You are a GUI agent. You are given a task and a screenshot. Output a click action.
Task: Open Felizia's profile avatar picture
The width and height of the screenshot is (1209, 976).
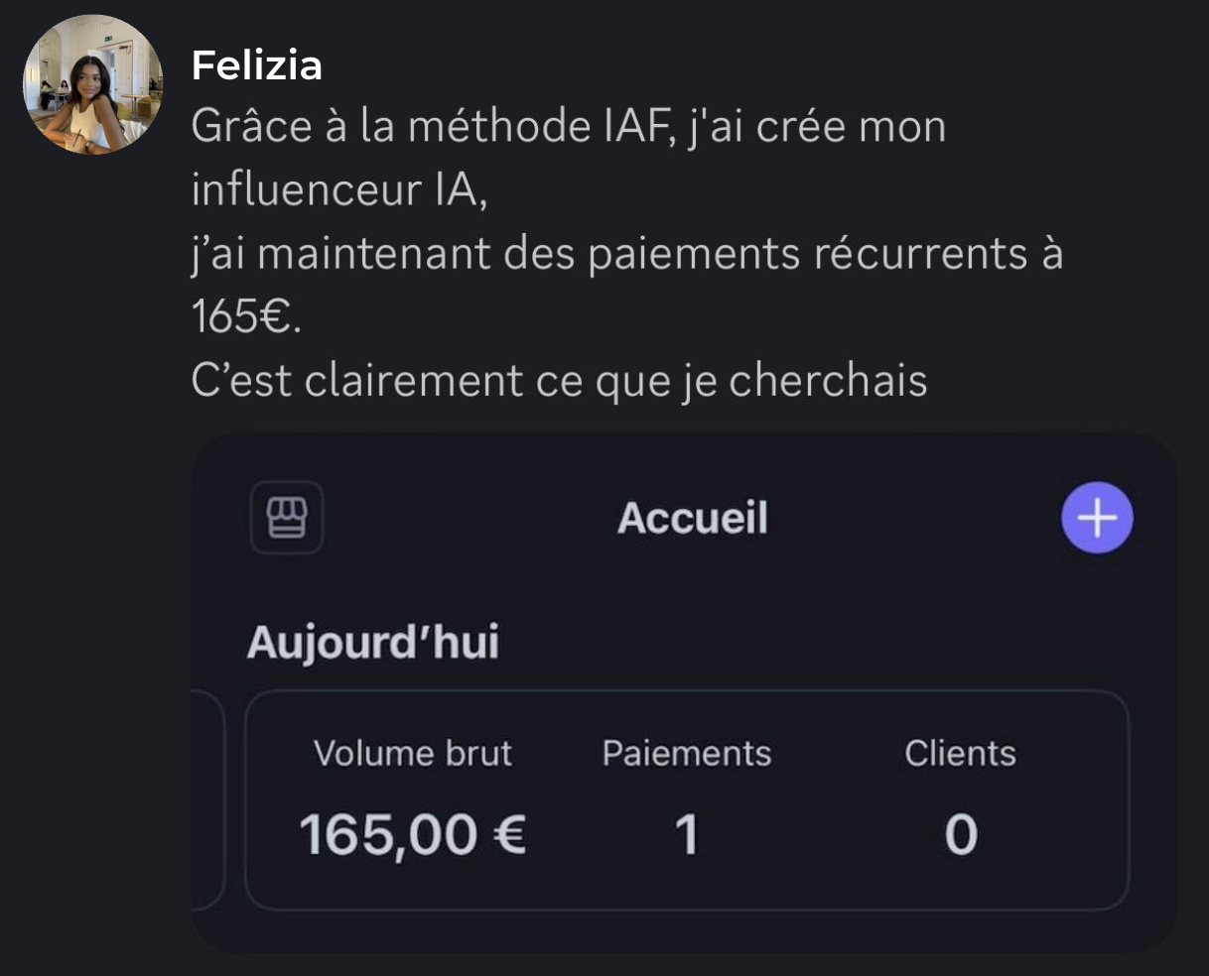coord(92,85)
